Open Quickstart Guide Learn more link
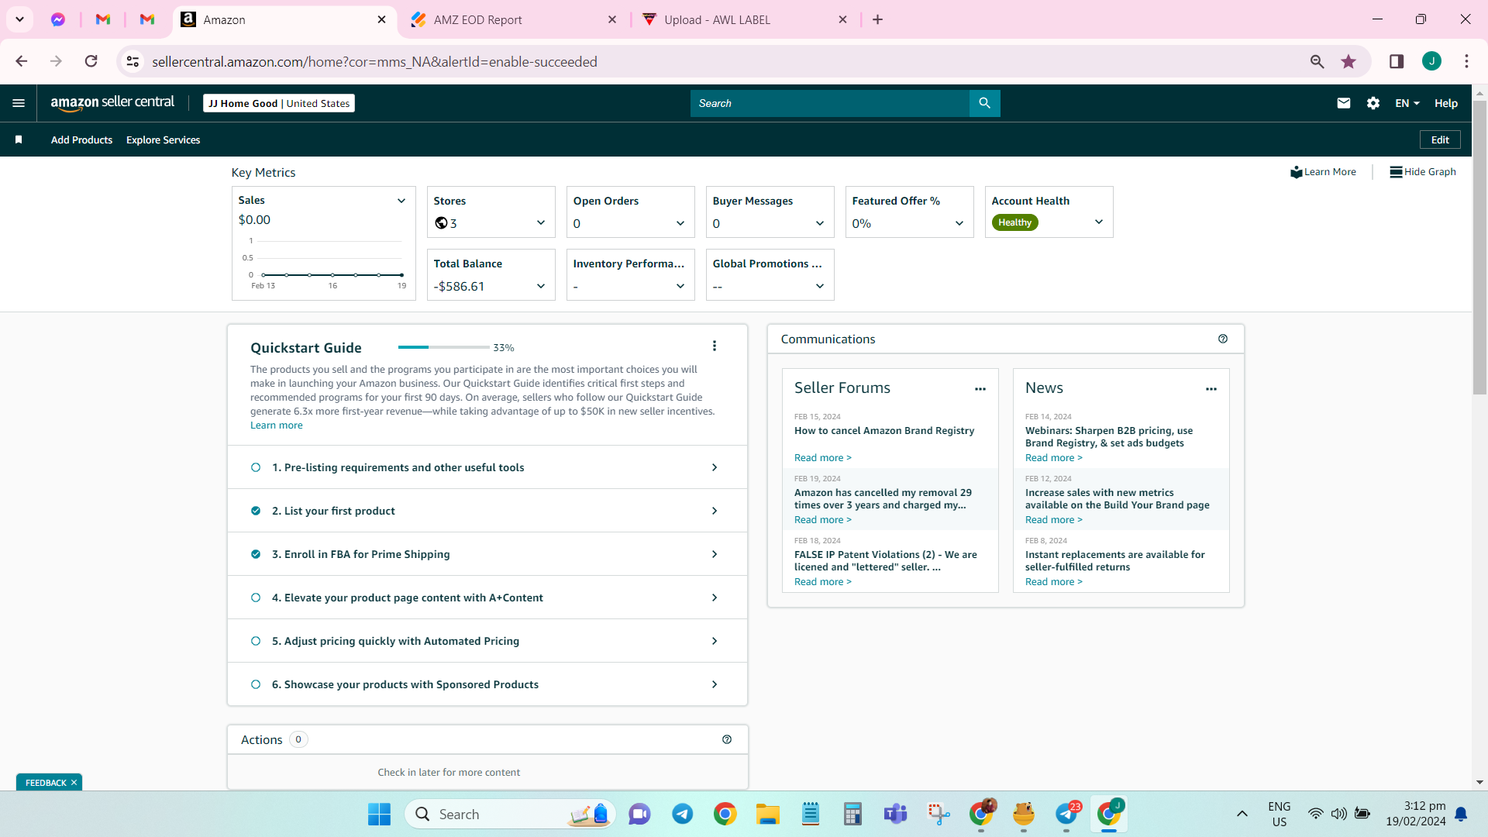 (x=277, y=425)
